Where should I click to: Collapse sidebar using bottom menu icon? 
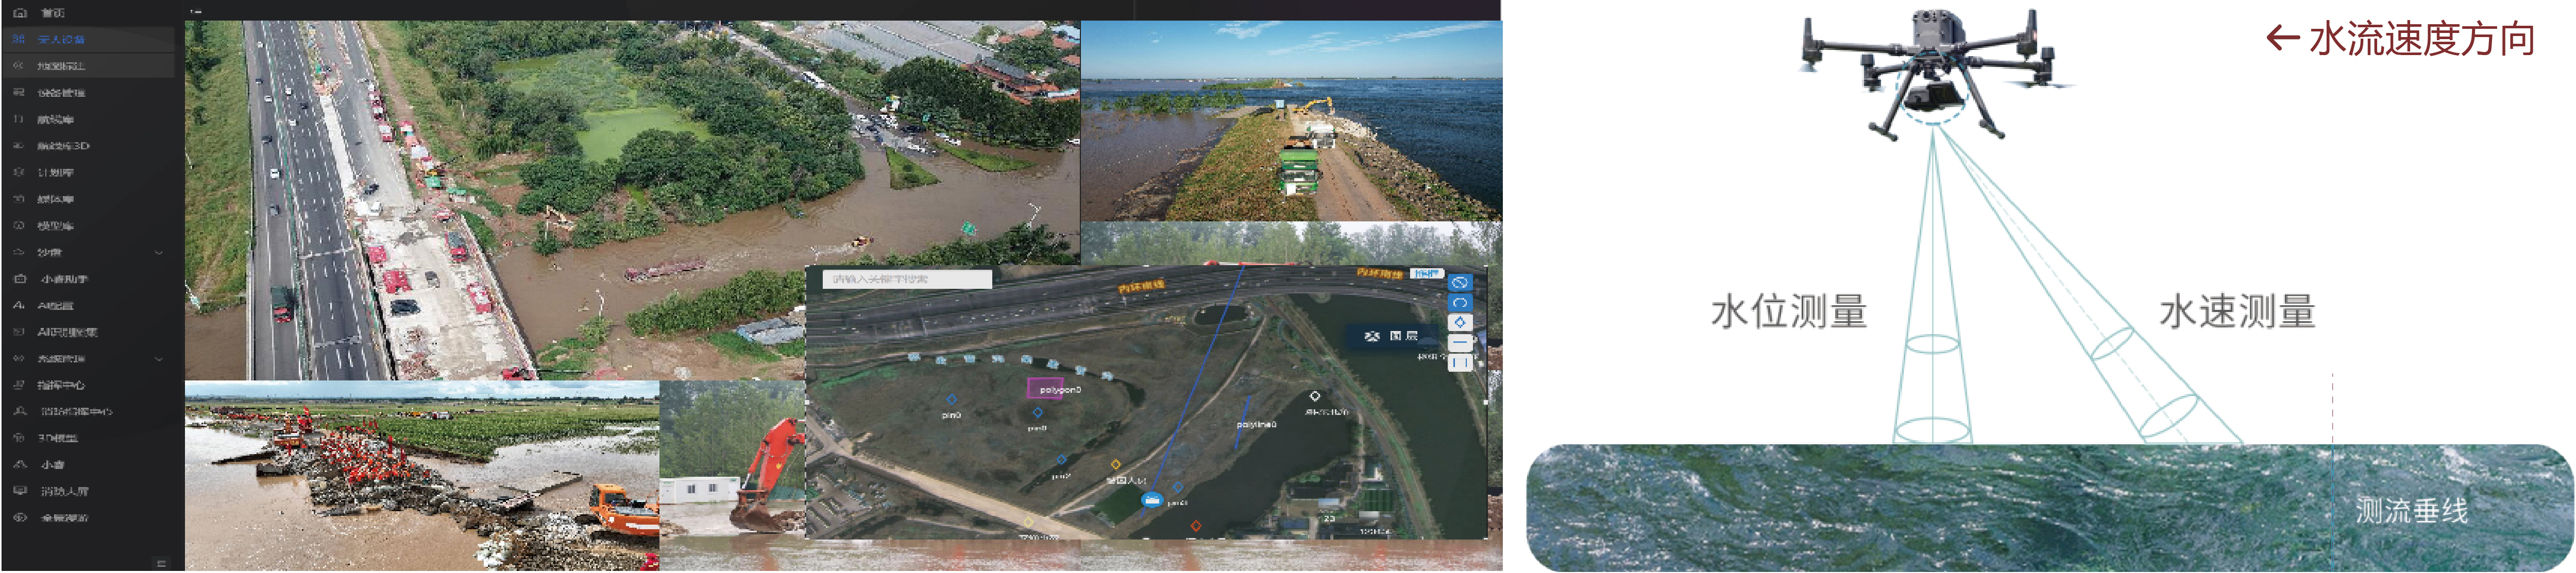tap(161, 563)
